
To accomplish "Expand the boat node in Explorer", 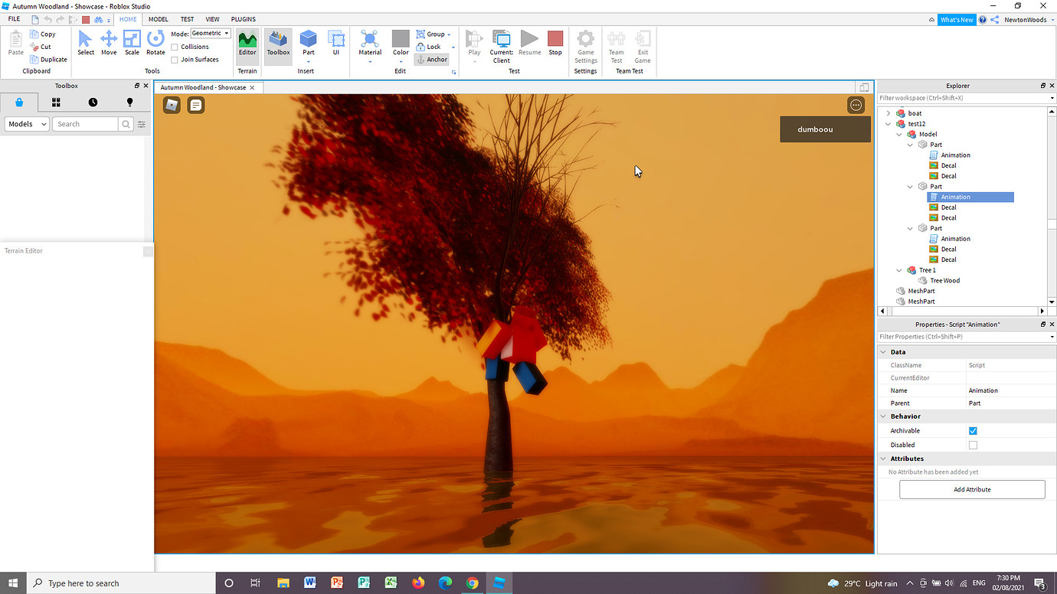I will click(888, 113).
